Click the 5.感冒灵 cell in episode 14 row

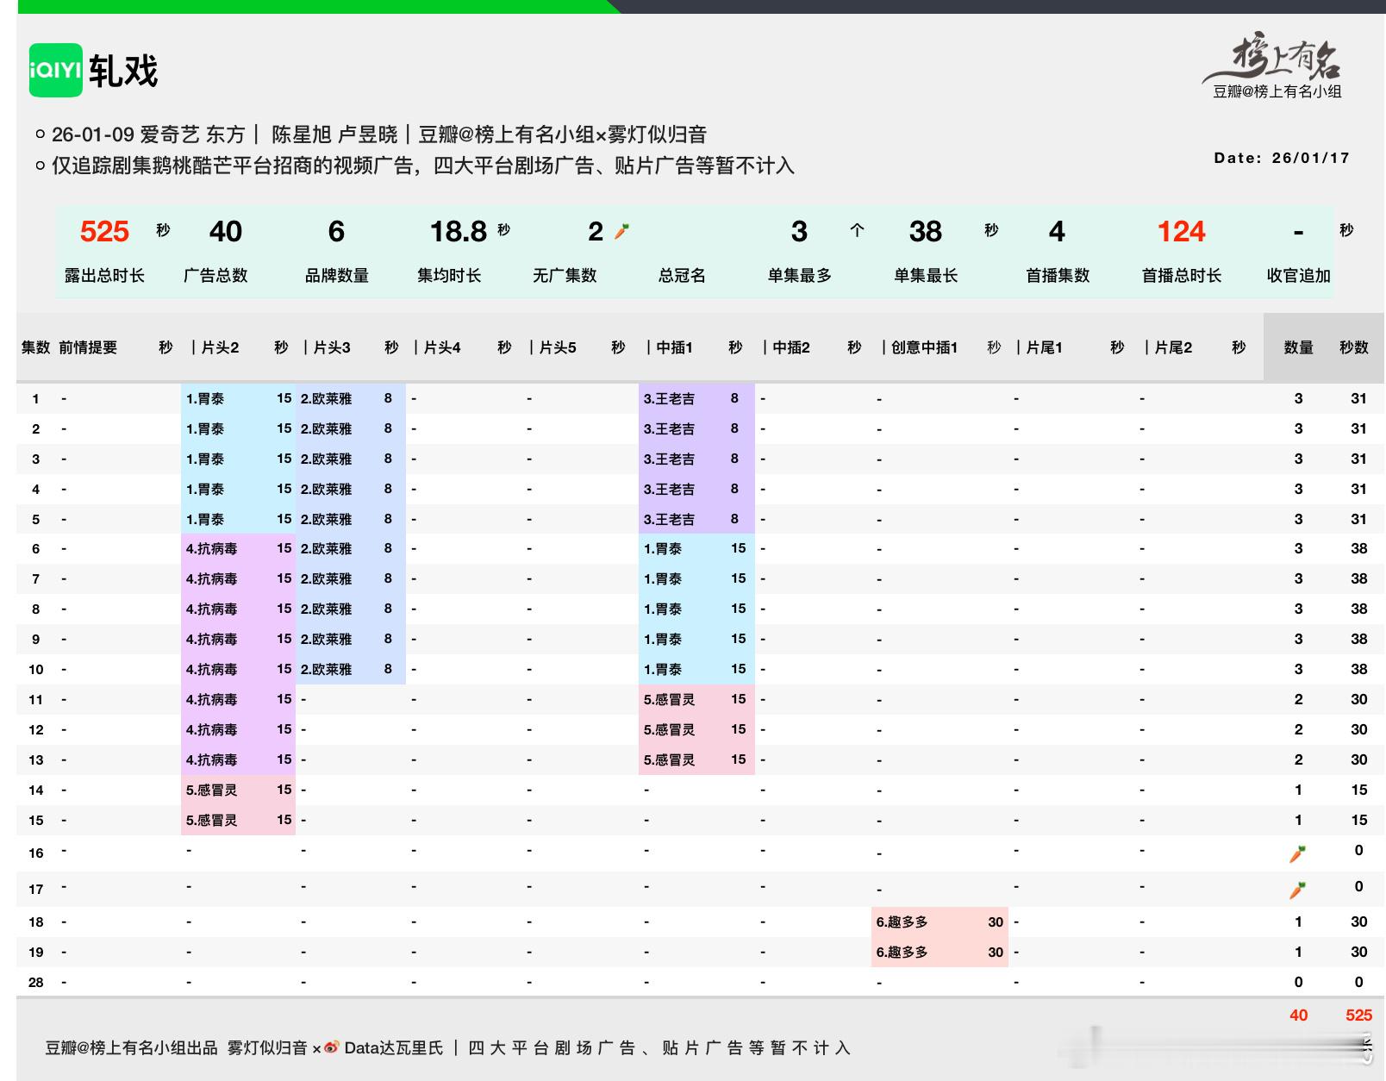239,790
